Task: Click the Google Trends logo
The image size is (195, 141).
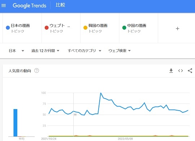Action: click(x=30, y=5)
